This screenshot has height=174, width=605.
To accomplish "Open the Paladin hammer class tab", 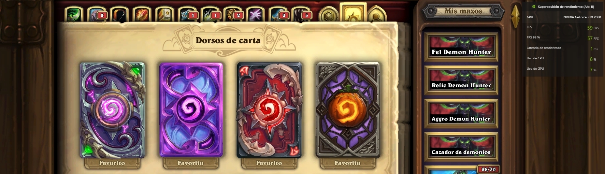I will coord(165,15).
